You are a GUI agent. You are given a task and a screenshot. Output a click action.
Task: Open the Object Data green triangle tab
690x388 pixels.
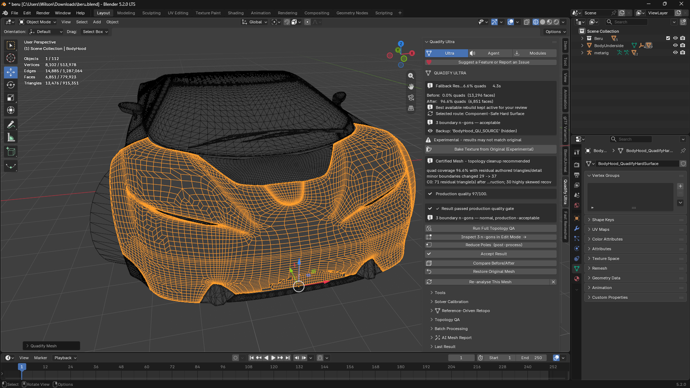pyautogui.click(x=577, y=269)
